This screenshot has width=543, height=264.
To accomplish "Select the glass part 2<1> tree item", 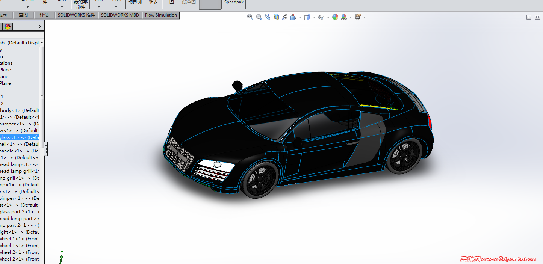I will pos(19,212).
